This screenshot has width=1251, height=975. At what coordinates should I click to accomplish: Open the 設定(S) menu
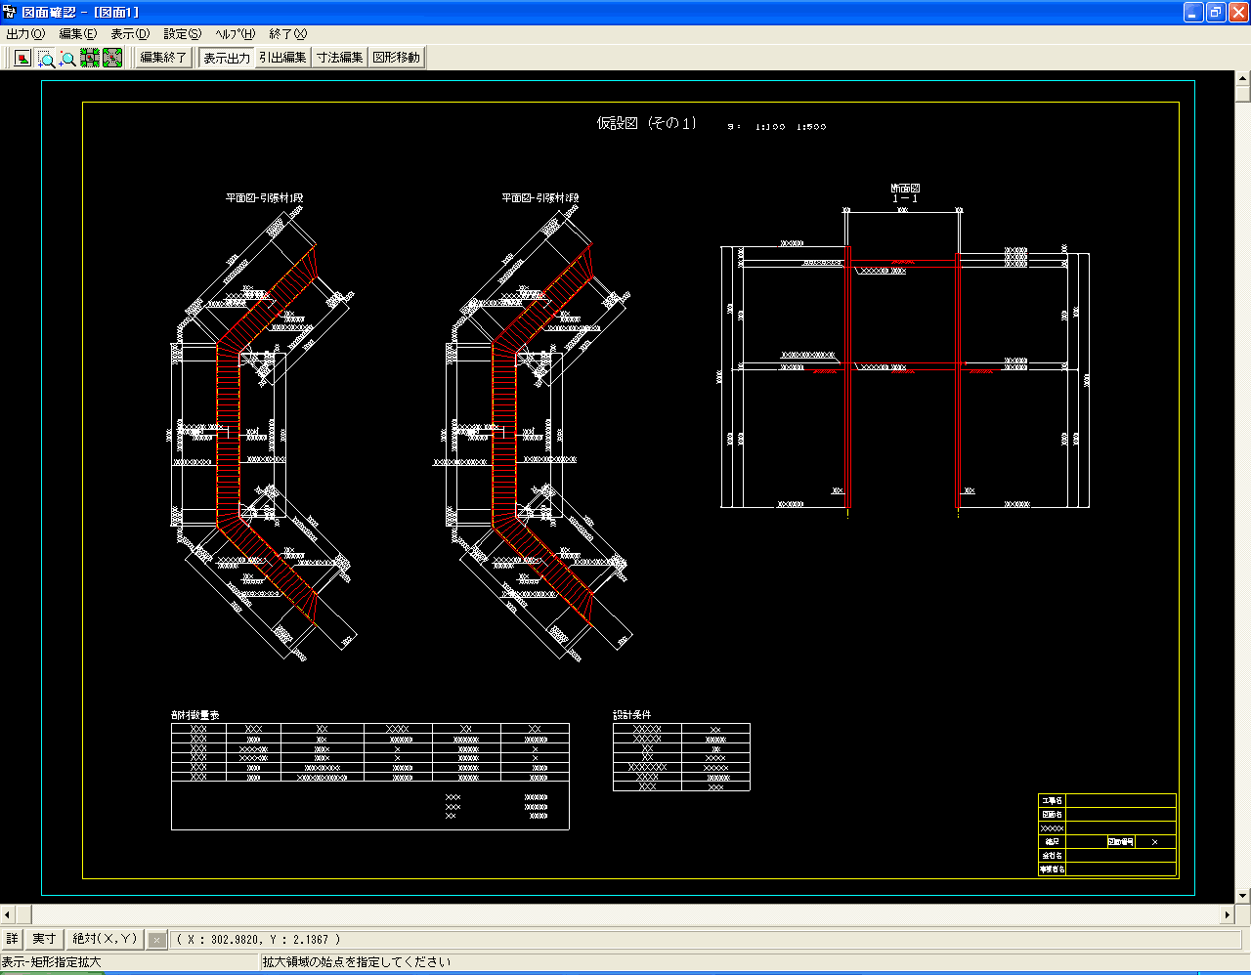coord(182,34)
